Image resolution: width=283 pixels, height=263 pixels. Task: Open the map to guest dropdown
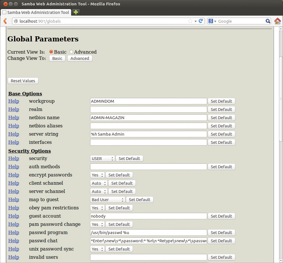click(108, 200)
